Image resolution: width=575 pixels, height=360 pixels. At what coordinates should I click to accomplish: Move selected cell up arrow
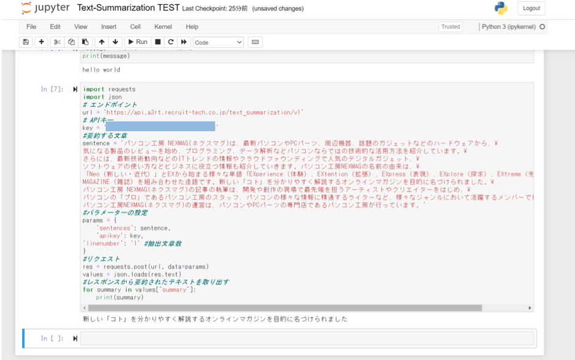point(101,42)
